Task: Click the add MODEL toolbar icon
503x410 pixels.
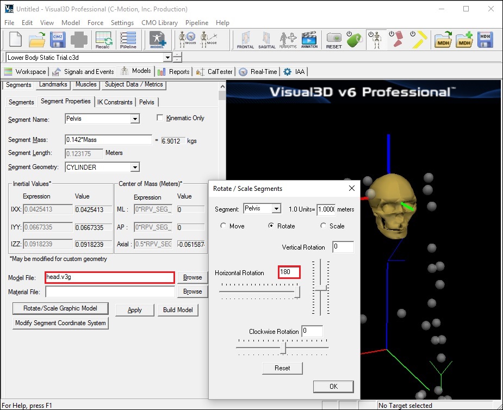Action: click(x=157, y=40)
